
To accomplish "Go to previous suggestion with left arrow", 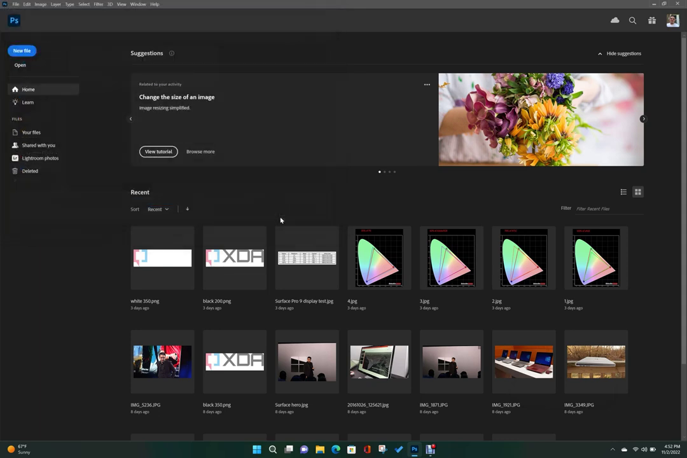I will pos(130,119).
